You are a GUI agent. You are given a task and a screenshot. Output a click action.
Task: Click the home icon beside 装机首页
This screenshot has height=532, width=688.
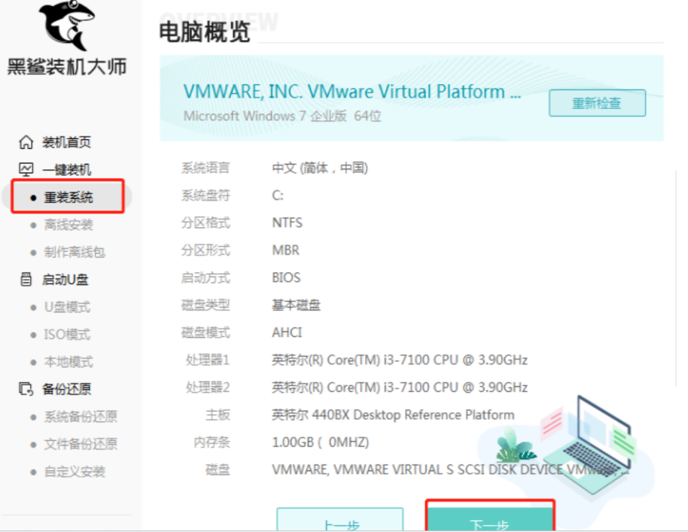pos(26,142)
